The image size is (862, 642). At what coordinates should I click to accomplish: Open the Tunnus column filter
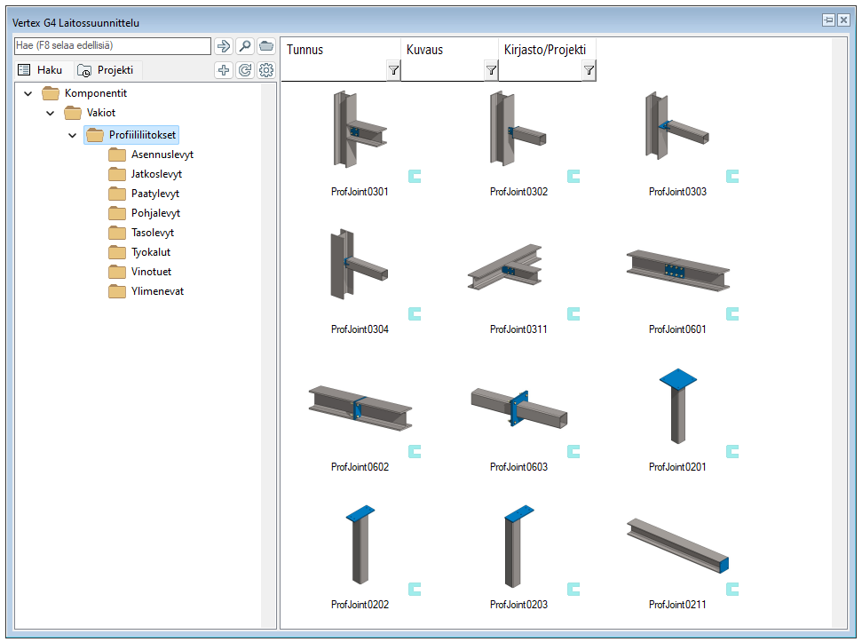(393, 70)
